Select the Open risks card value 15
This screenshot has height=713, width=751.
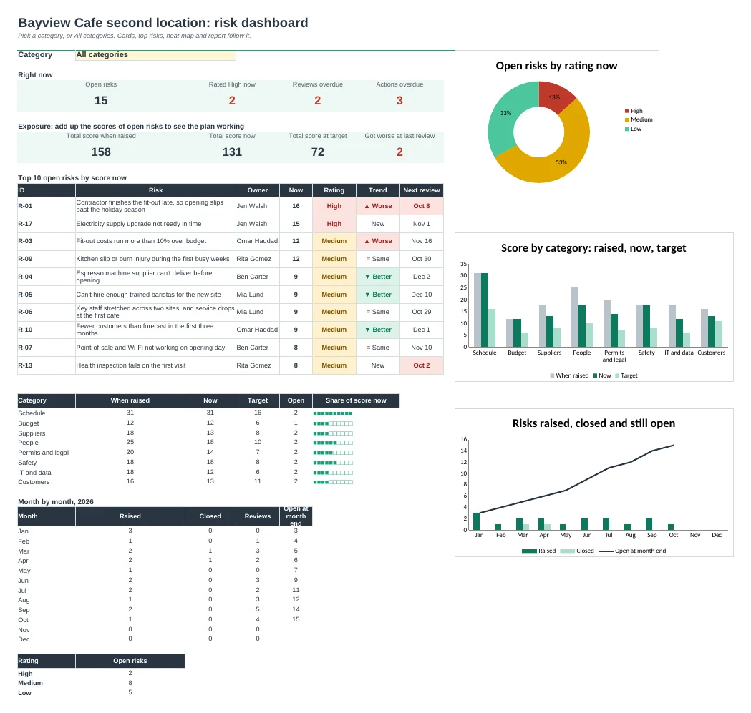click(x=101, y=101)
